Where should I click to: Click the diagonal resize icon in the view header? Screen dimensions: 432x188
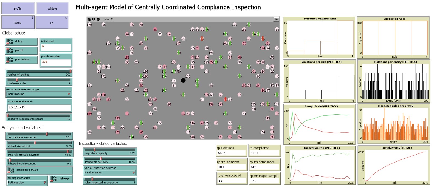[x=89, y=19]
